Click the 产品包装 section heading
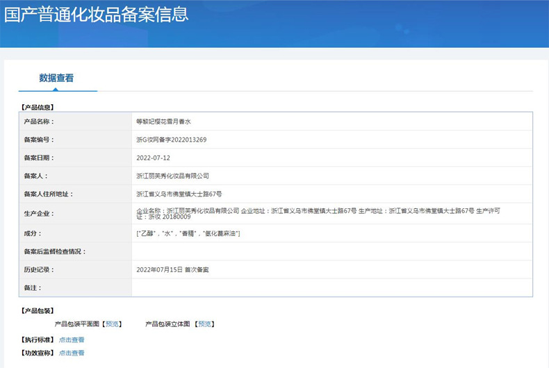The width and height of the screenshot is (549, 368). coord(37,311)
